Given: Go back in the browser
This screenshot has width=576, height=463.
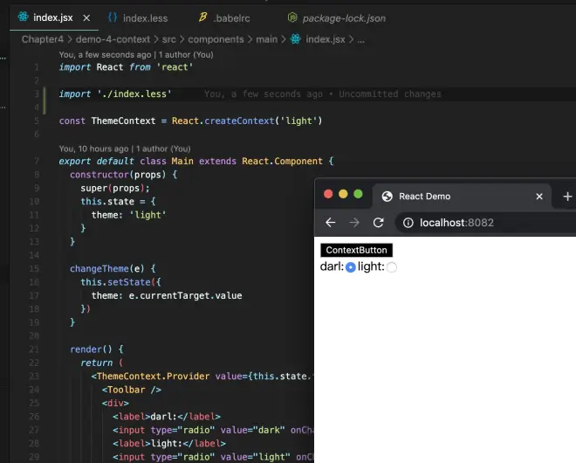Looking at the screenshot, I should (x=330, y=223).
